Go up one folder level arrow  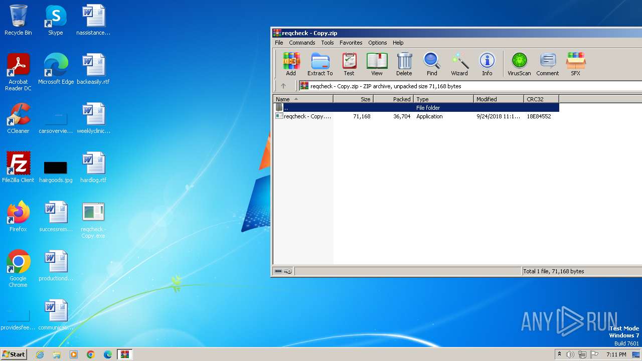(283, 86)
